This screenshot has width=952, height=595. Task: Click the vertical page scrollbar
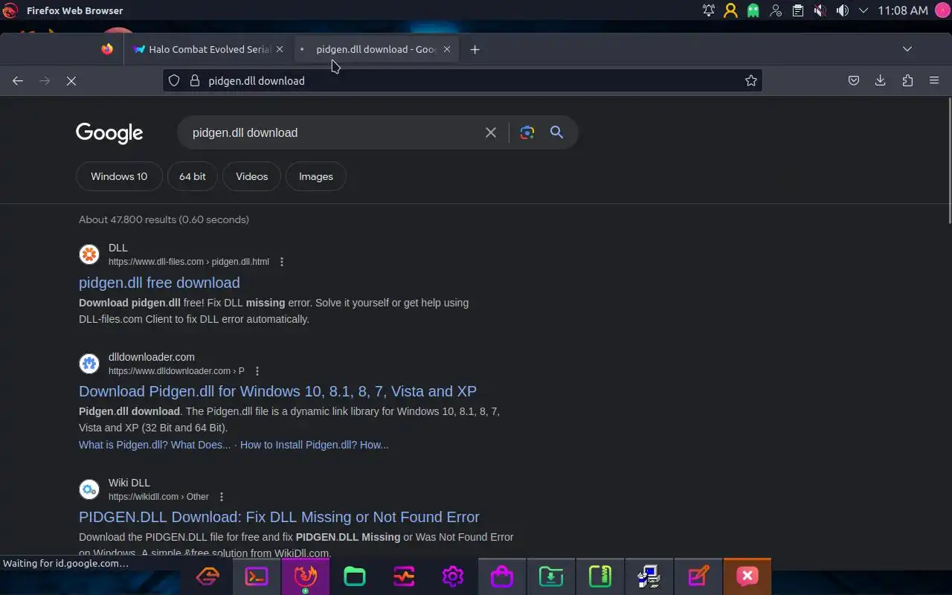coord(948,160)
